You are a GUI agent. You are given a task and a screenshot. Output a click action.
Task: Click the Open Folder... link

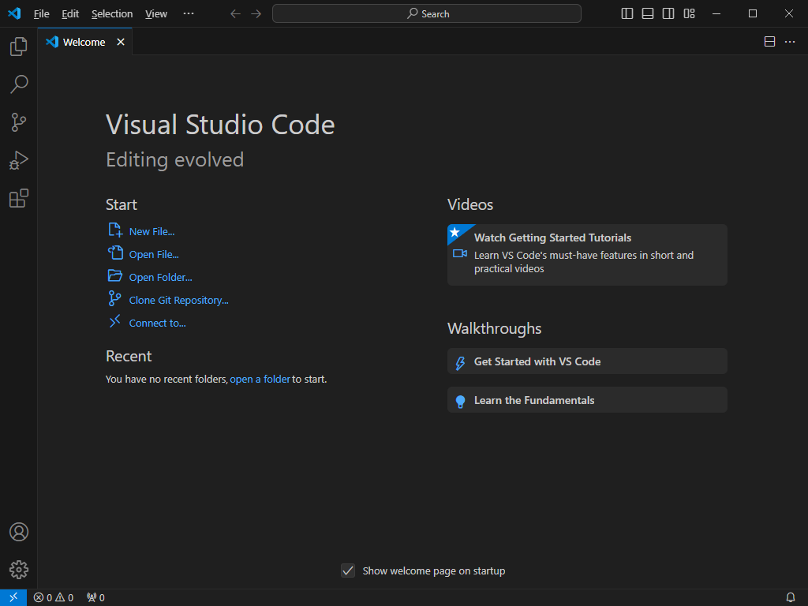160,277
